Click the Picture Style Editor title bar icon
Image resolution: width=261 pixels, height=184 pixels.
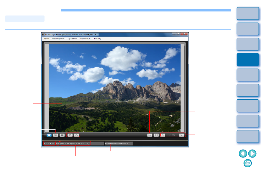point(43,35)
